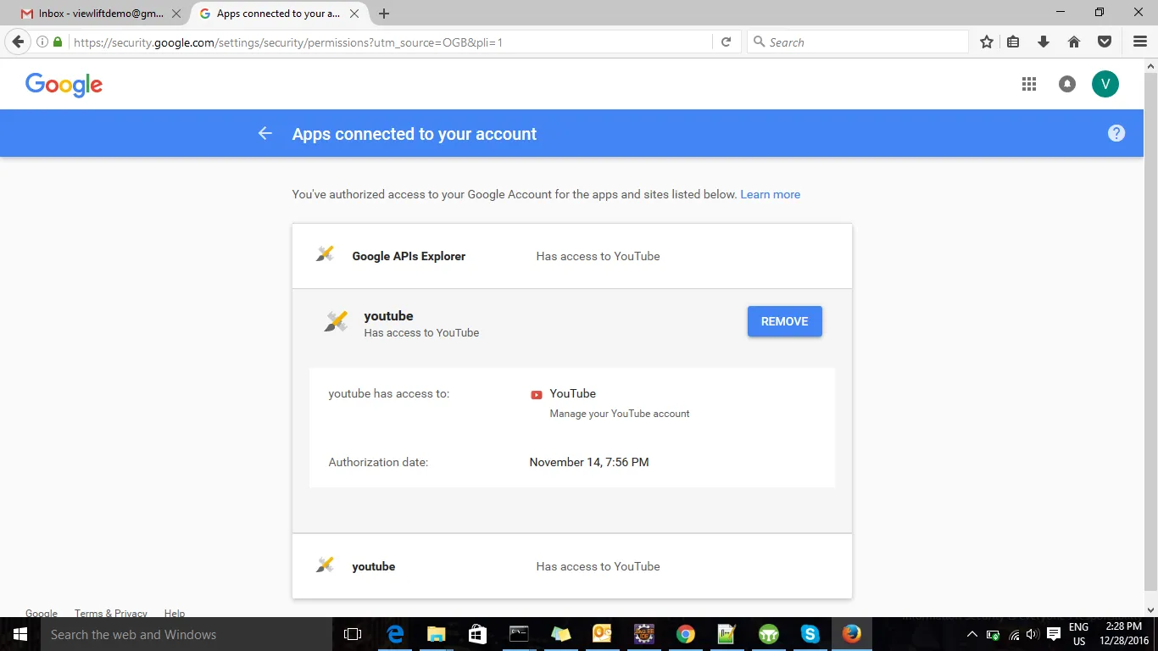Click the address bar URL field
This screenshot has width=1158, height=651.
pos(390,42)
